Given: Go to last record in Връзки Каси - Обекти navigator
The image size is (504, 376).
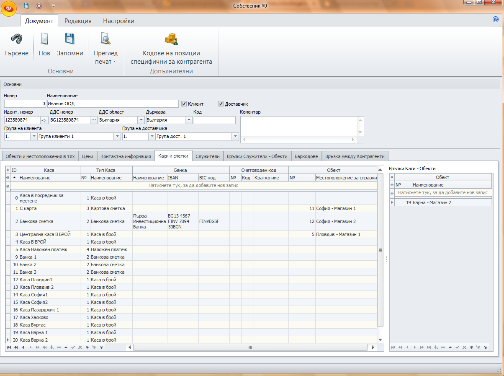Looking at the screenshot, I should pos(429,347).
